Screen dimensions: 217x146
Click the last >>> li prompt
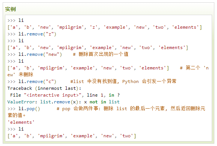(15, 129)
